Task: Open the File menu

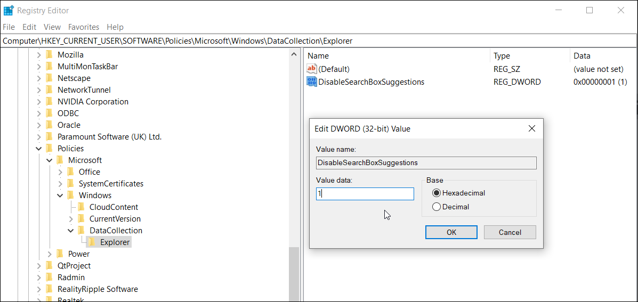Action: click(x=9, y=27)
